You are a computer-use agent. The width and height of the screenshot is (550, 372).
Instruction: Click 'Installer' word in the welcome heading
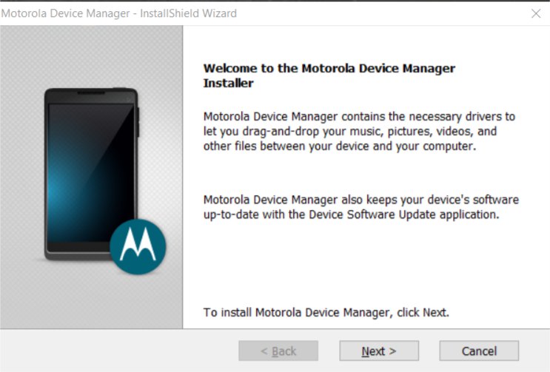pyautogui.click(x=229, y=83)
